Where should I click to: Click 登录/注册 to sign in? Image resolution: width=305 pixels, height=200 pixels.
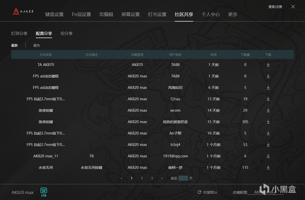coord(275,7)
